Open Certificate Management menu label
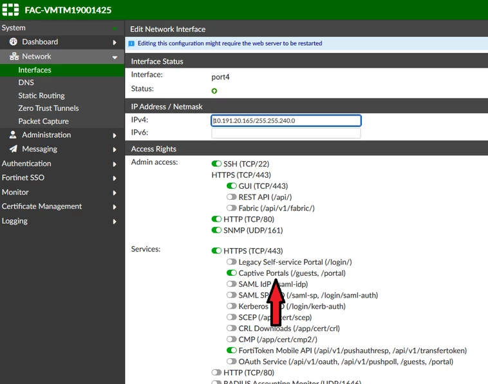This screenshot has width=488, height=384. (42, 206)
